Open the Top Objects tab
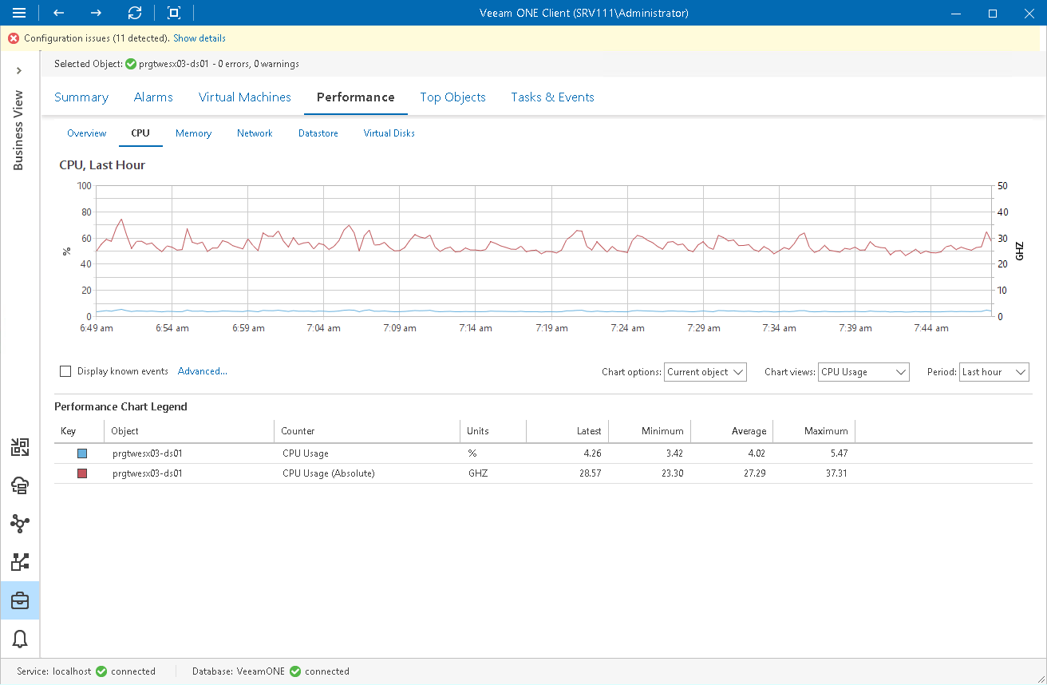Viewport: 1047px width, 685px height. [452, 97]
